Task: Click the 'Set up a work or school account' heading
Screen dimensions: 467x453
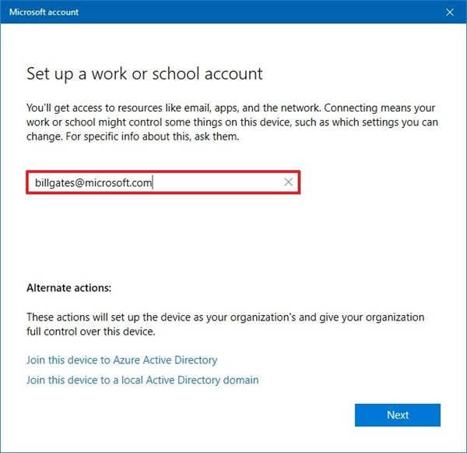Action: click(x=145, y=74)
